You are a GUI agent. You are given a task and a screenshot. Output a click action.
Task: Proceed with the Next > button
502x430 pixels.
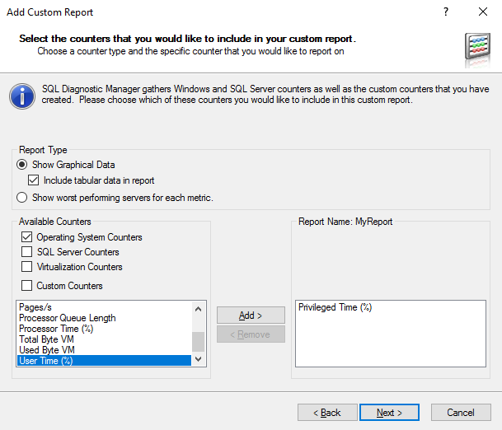pos(389,413)
